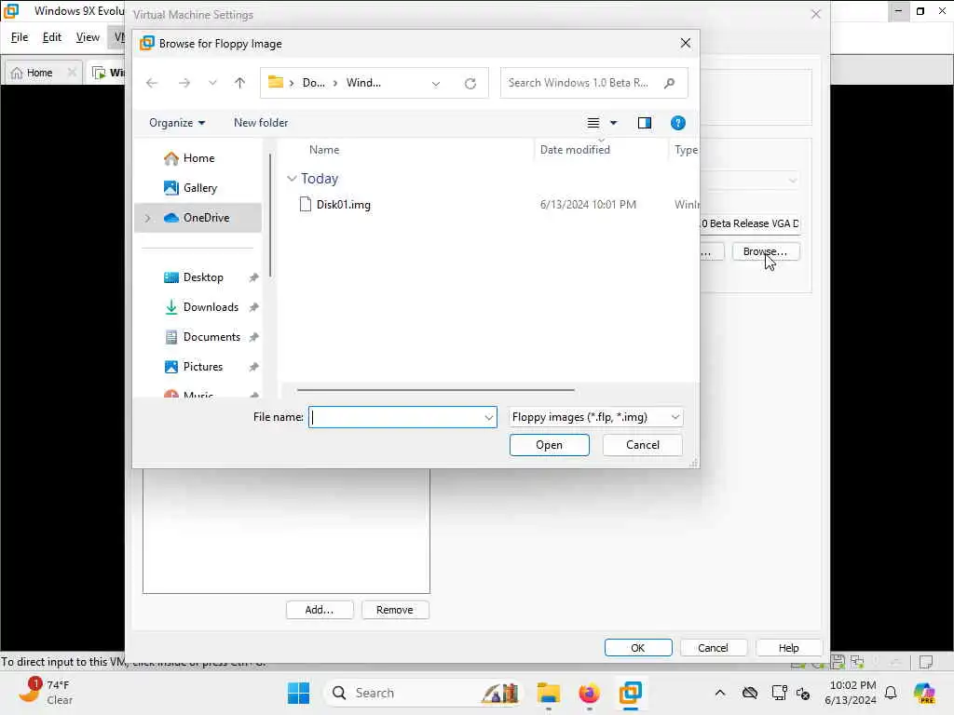954x715 pixels.
Task: Refresh the current folder view
Action: (x=470, y=83)
